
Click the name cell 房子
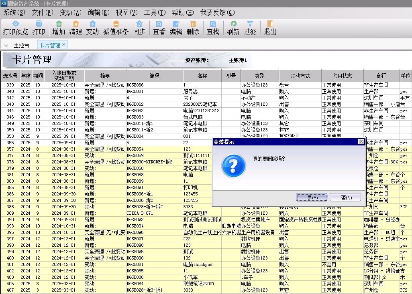(202, 98)
